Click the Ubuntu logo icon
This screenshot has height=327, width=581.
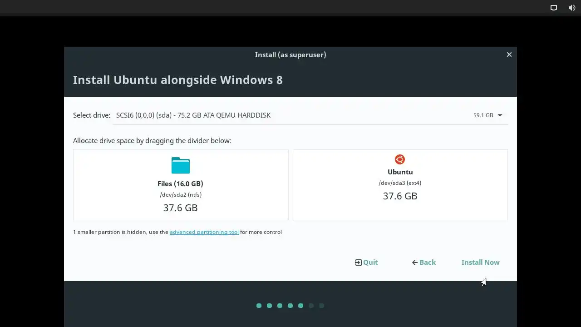[400, 159]
